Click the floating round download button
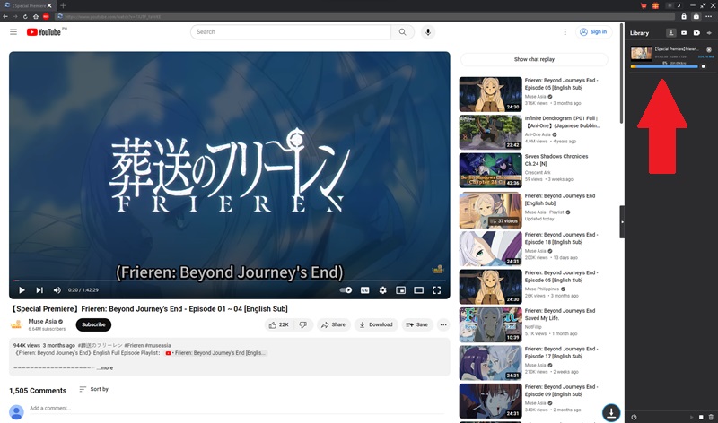Viewport: 718px width, 423px height. (611, 412)
